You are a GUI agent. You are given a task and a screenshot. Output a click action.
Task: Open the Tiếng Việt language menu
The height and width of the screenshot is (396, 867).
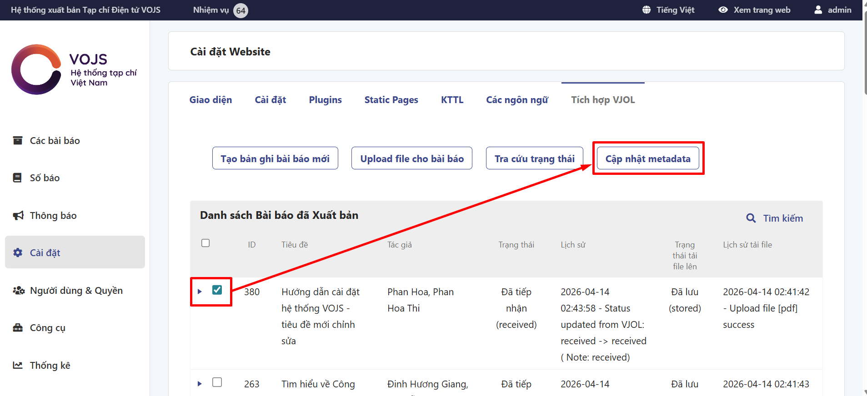[x=668, y=10]
